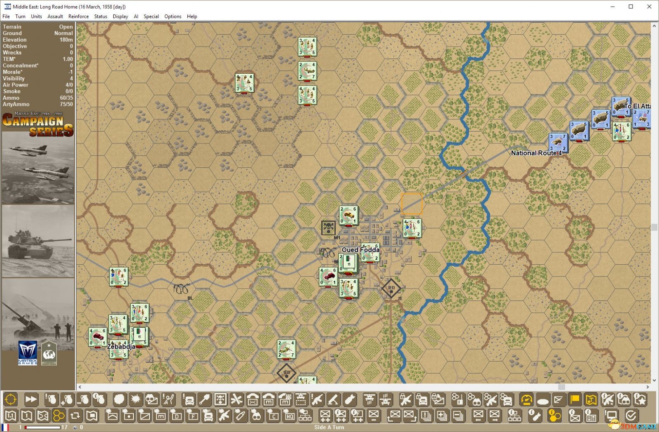Click the cycle arrows loop icon
Screen dimensions: 659x432
point(75,416)
